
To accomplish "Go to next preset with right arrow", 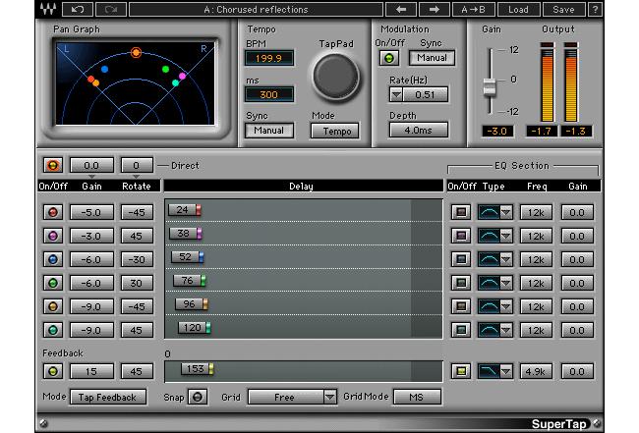I will coord(436,9).
